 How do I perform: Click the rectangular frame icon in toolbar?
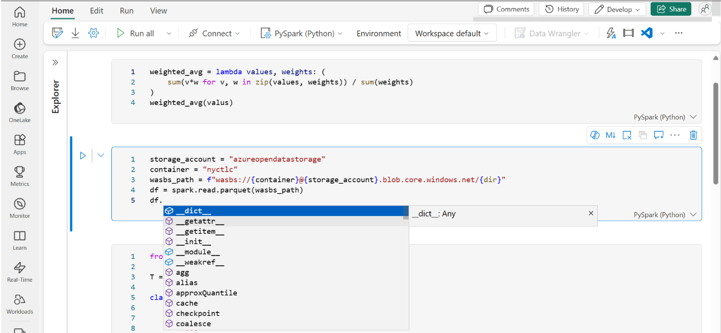pos(629,33)
